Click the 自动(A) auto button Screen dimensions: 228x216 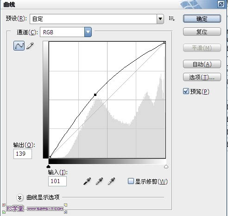coord(202,64)
